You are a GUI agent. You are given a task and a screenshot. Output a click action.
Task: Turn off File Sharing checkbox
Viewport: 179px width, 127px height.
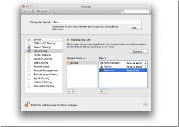coord(29,51)
